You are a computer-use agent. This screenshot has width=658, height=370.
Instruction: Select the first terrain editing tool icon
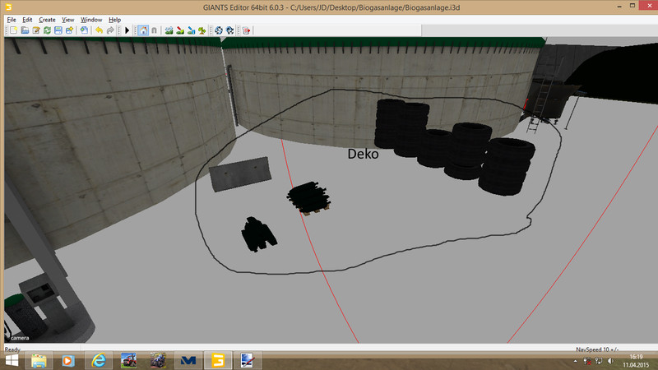[x=169, y=30]
